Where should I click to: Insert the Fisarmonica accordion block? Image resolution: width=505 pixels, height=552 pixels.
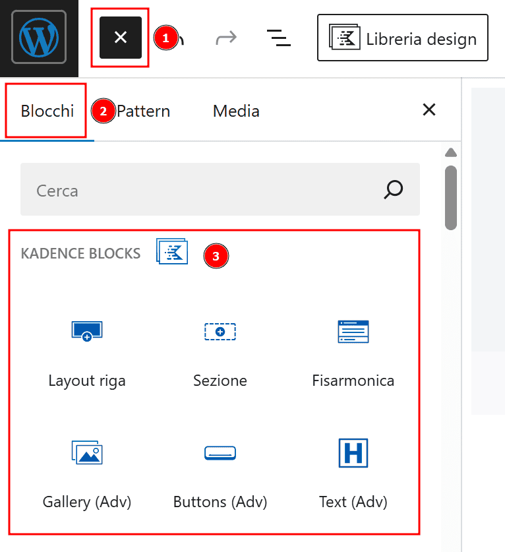pyautogui.click(x=353, y=353)
